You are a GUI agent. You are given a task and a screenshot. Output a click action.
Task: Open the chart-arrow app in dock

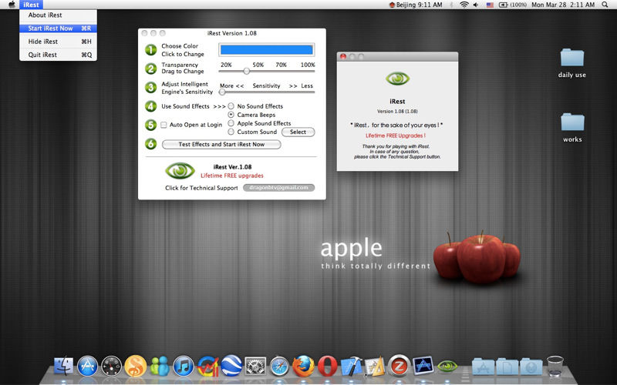tap(207, 367)
